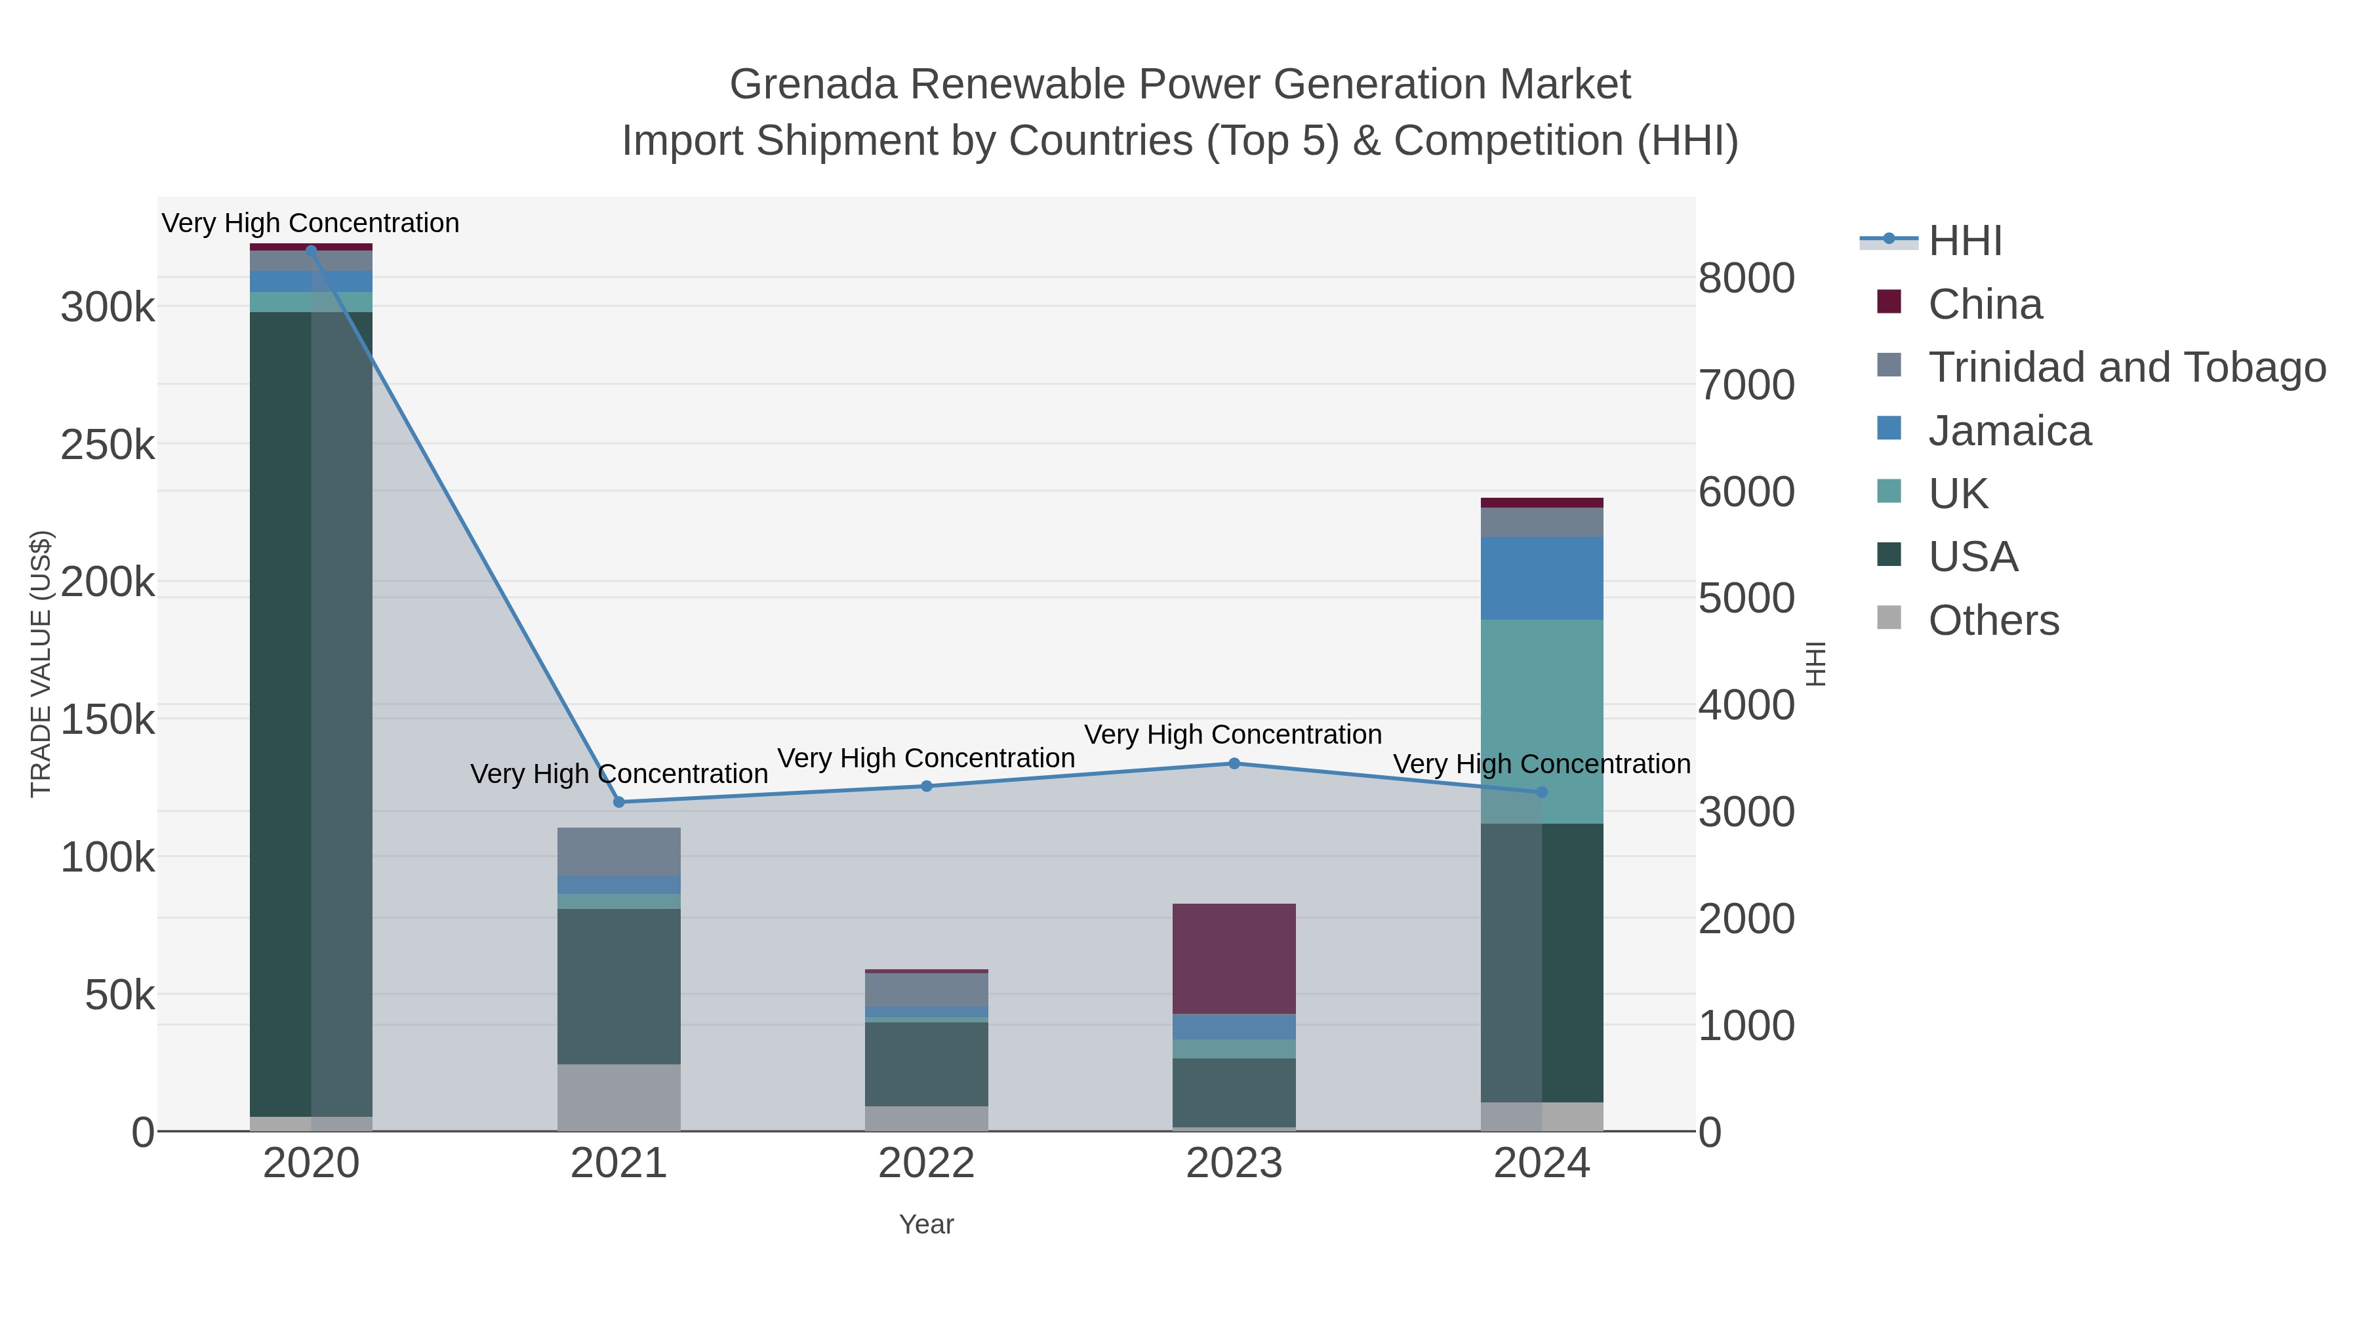
Task: Click the USA segment of 2024 bar
Action: coord(1542,963)
